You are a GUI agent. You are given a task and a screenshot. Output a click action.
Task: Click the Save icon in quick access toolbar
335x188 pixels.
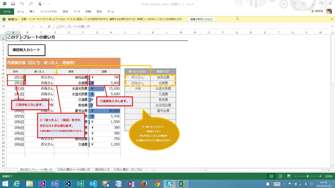(x=13, y=4)
